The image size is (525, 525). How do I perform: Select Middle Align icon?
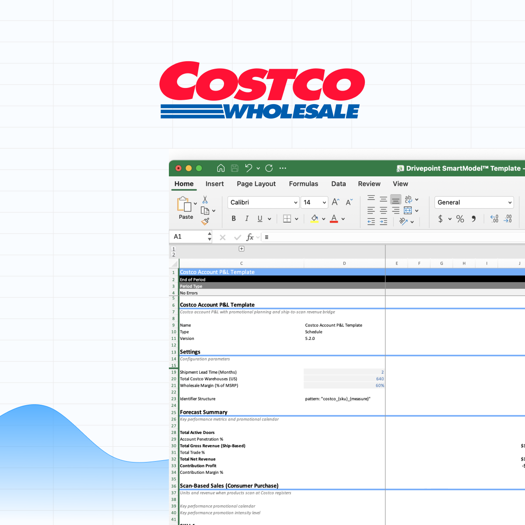[x=383, y=199]
